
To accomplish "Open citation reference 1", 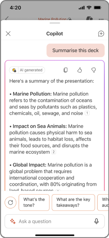I will [87, 113].
